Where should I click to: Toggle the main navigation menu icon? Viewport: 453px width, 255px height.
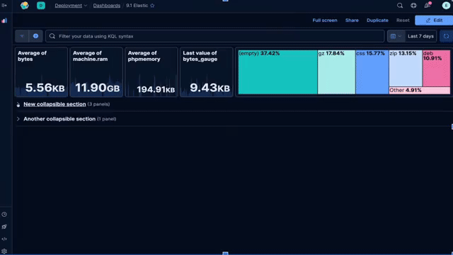point(4,6)
